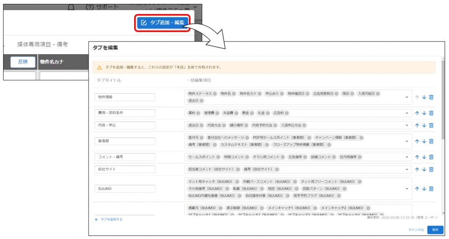Remove the 見学予約フラグ(SUUMO) chip
This screenshot has width=449, height=239.
339,196
